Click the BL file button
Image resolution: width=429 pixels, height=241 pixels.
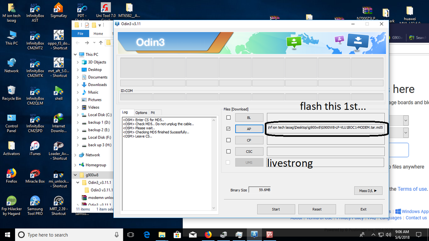click(249, 117)
